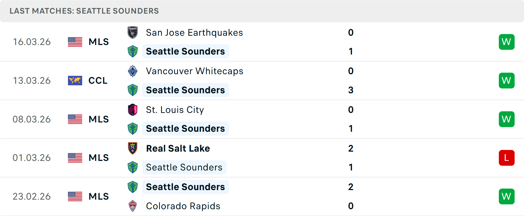The height and width of the screenshot is (216, 524).
Task: Select the Vancouver Whitecaps logo
Action: click(133, 71)
